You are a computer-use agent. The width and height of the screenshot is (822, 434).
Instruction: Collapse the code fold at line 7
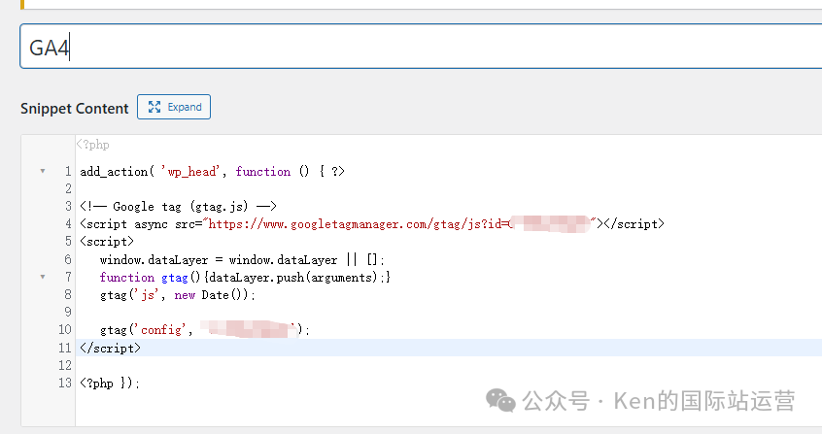(x=43, y=277)
